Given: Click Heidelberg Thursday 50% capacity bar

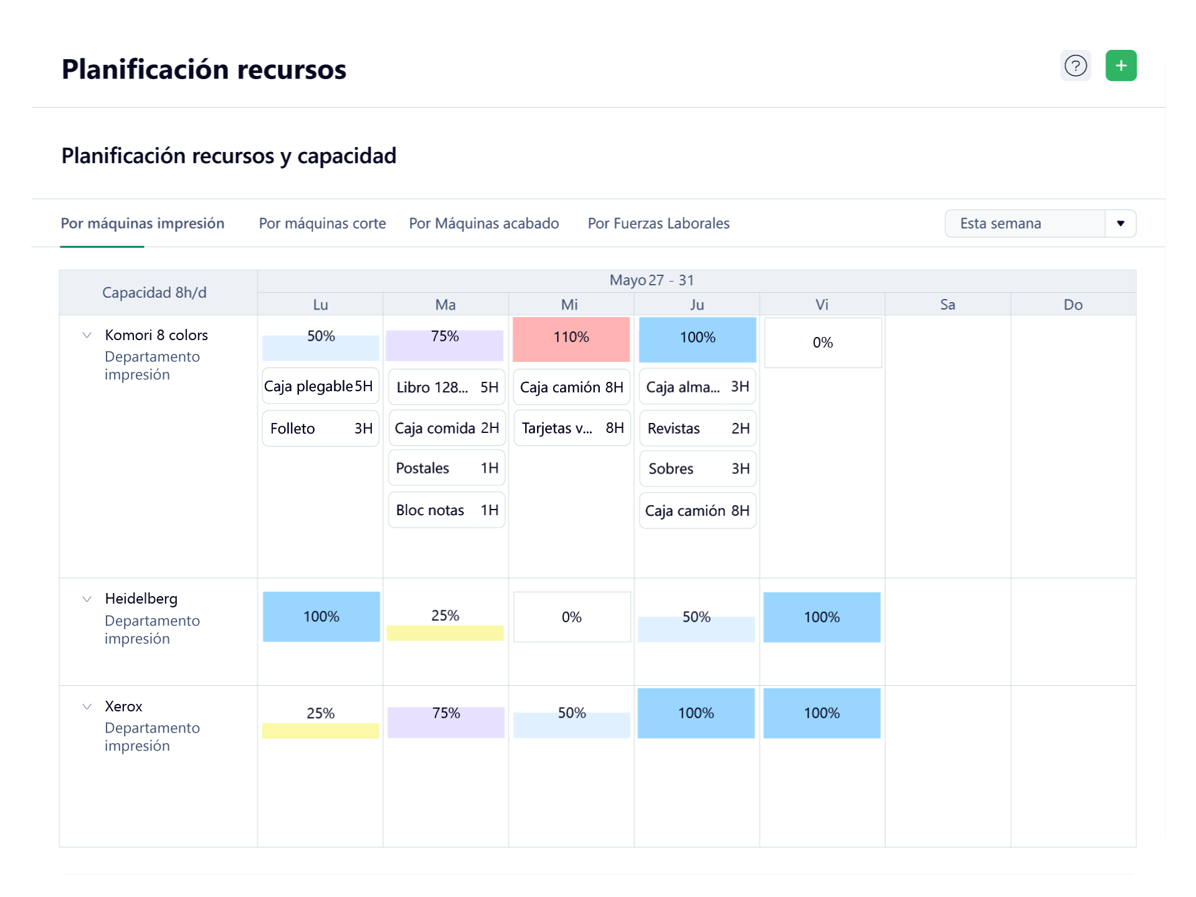Looking at the screenshot, I should tap(696, 629).
